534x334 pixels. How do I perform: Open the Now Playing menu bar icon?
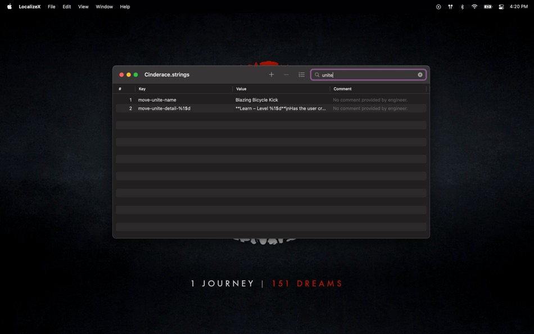438,7
